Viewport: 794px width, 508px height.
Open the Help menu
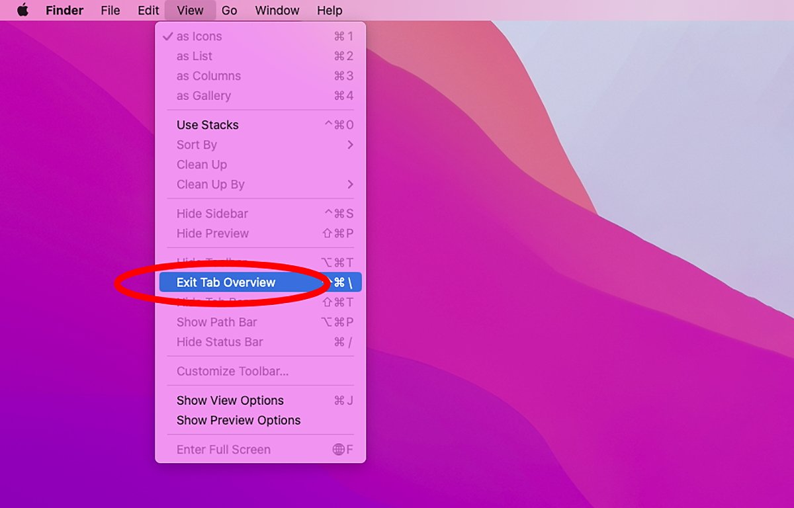[x=330, y=11]
